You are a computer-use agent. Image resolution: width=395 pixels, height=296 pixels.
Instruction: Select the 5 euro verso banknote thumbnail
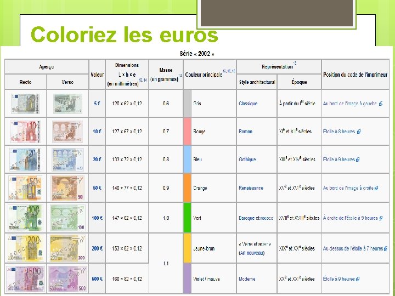coord(67,104)
